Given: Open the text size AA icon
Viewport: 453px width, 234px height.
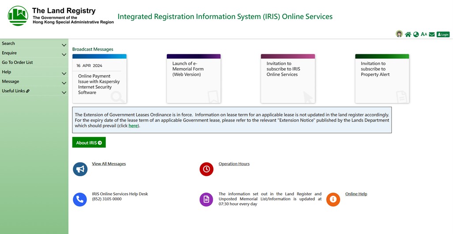Looking at the screenshot, I should click(424, 34).
